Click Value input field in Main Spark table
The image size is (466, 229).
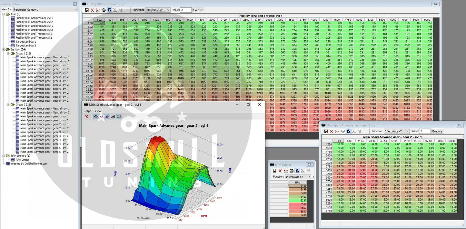click(x=425, y=131)
